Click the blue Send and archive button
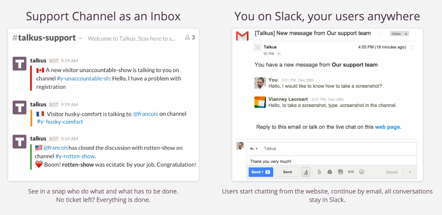Viewport: 442px width, 215px height. [260, 172]
